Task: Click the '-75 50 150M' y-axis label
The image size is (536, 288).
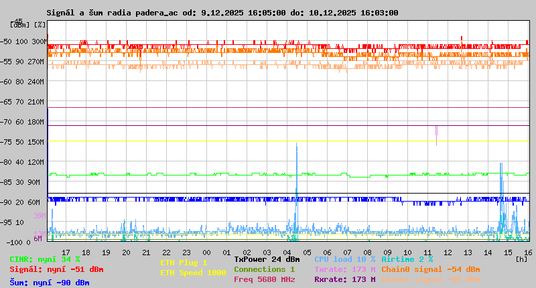Action: pos(22,142)
